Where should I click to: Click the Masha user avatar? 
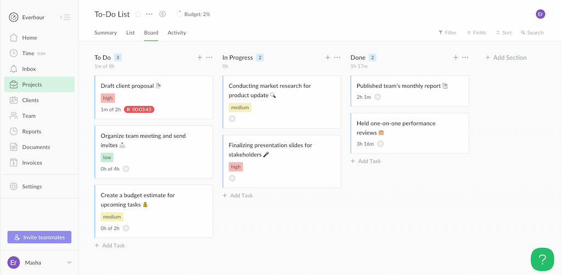pos(14,263)
